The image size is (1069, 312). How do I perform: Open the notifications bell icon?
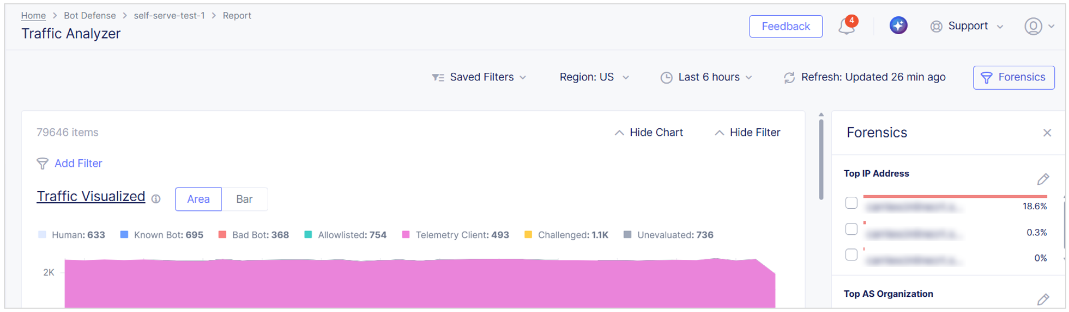pos(847,26)
